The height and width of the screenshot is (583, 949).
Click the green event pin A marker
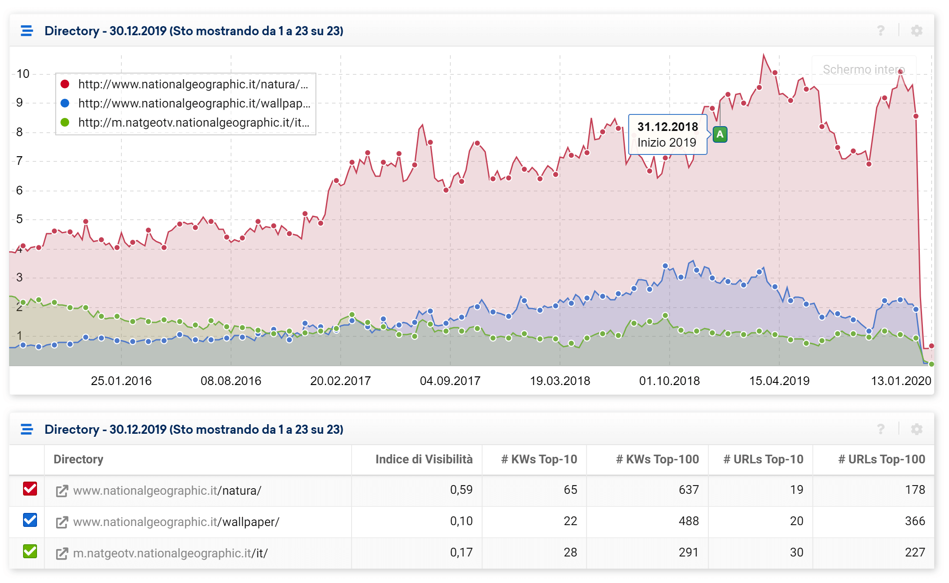[x=720, y=134]
